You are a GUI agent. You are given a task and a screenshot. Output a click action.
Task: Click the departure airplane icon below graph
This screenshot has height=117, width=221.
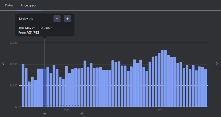[x=45, y=113]
